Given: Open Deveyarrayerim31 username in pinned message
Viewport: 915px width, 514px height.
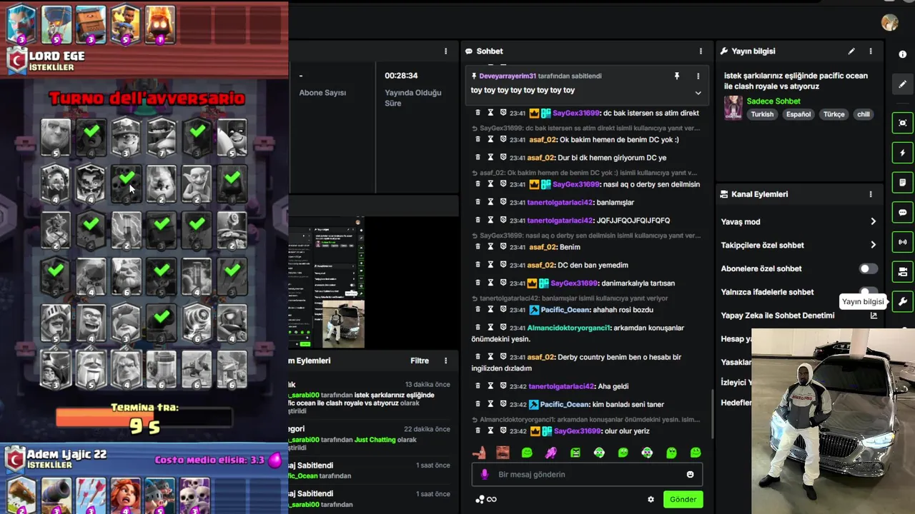Looking at the screenshot, I should (508, 76).
